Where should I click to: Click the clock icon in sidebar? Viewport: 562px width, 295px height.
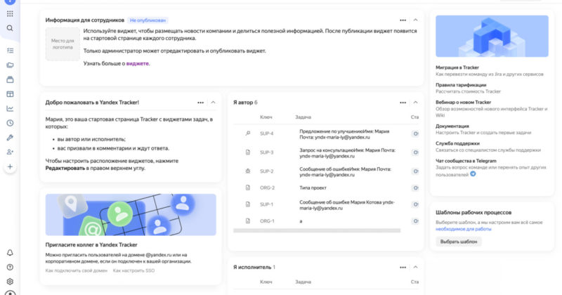click(10, 123)
